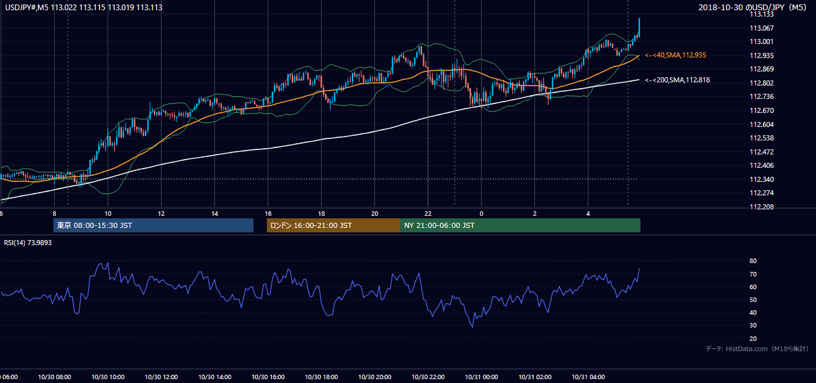Click price axis value 112.274
Image resolution: width=816 pixels, height=383 pixels.
click(x=761, y=193)
